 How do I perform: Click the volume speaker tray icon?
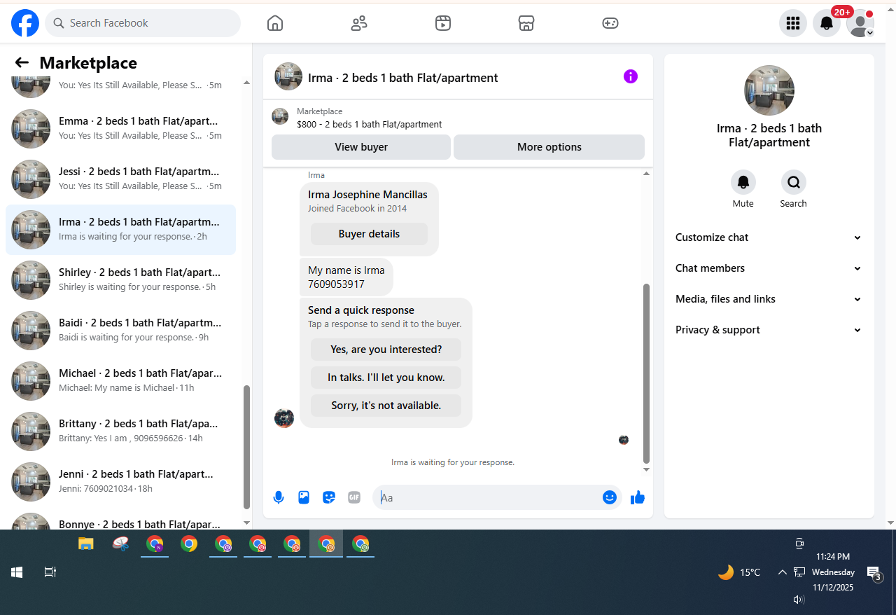pyautogui.click(x=799, y=600)
